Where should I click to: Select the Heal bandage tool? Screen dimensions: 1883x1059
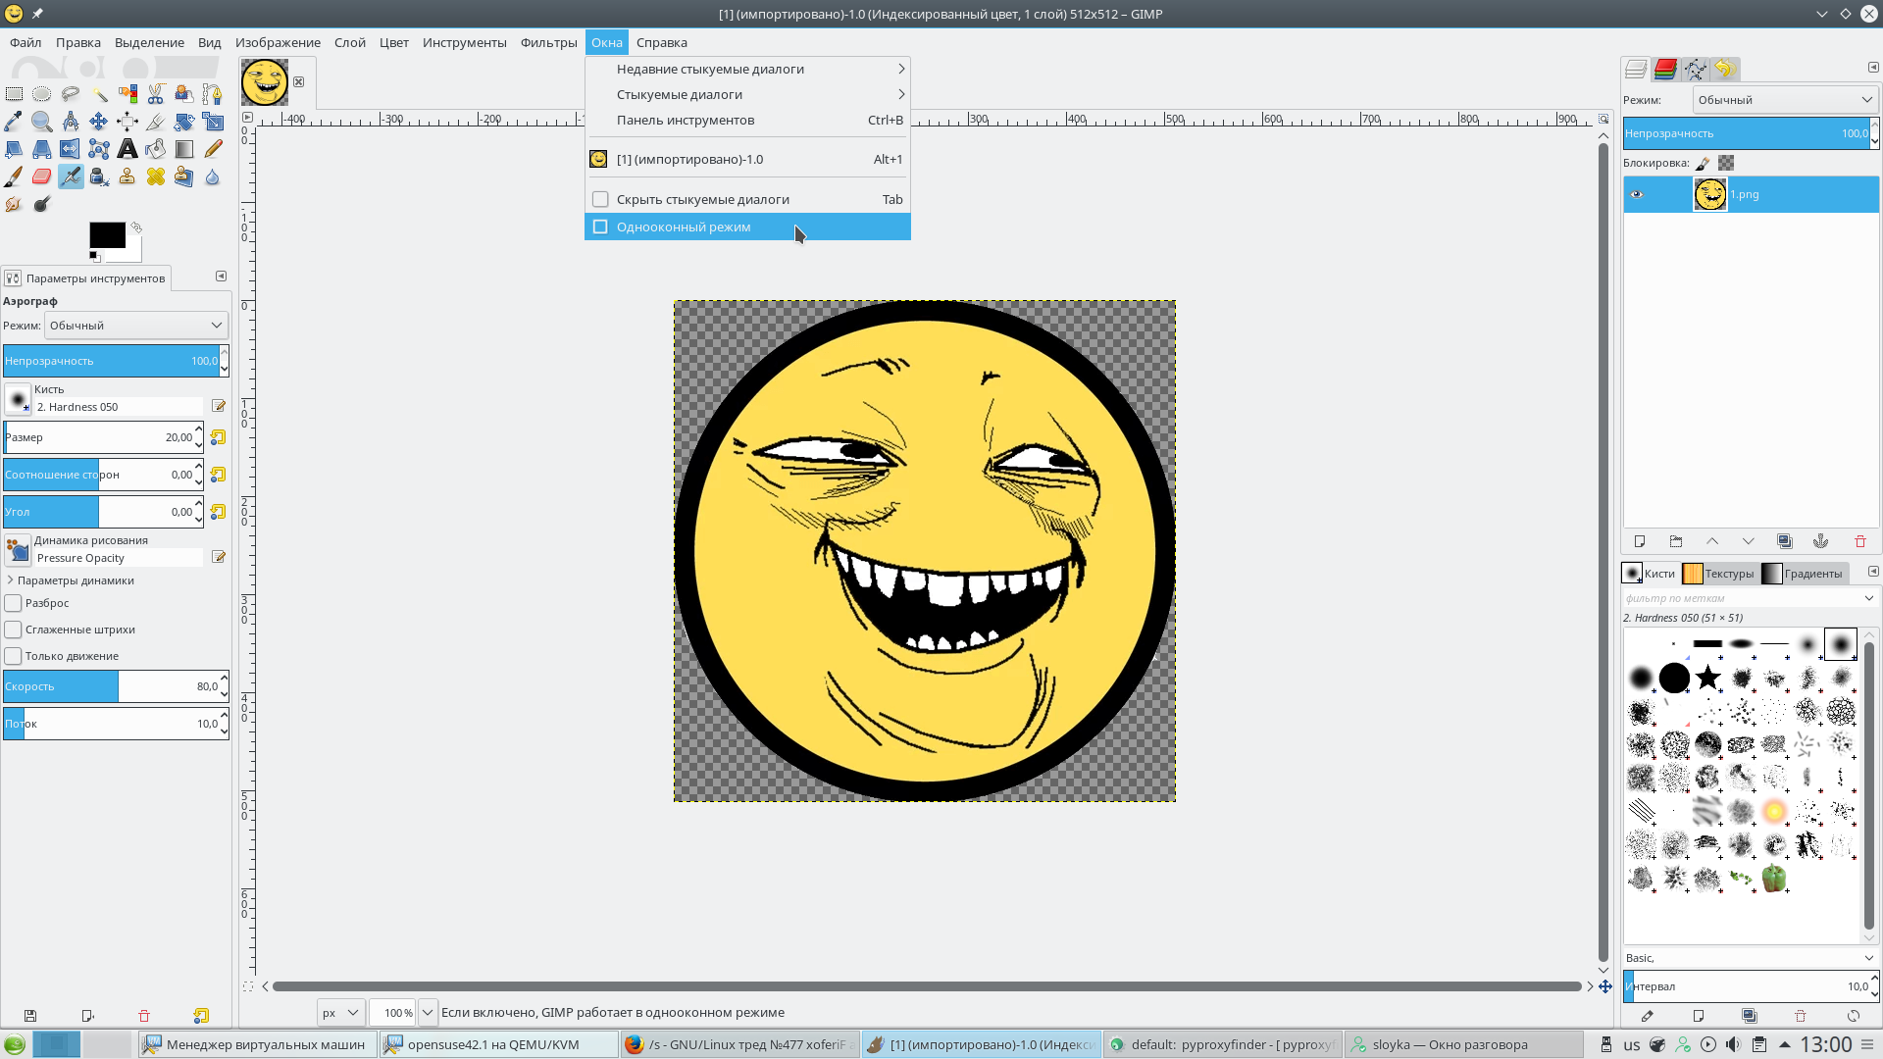[x=156, y=176]
